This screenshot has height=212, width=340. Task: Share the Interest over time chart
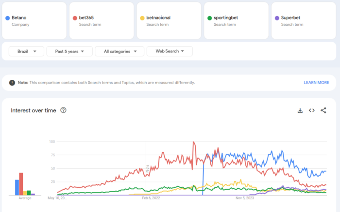click(x=323, y=110)
